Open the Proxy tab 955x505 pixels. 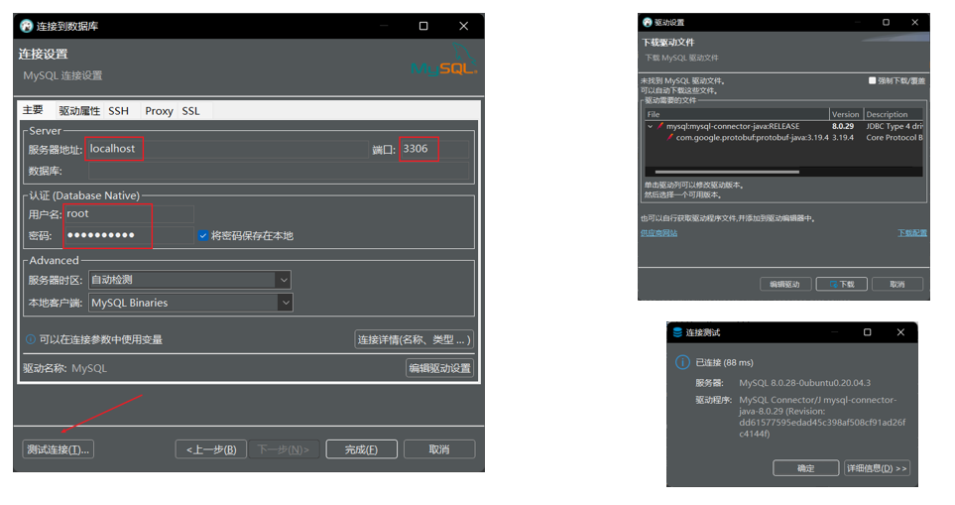[x=159, y=111]
